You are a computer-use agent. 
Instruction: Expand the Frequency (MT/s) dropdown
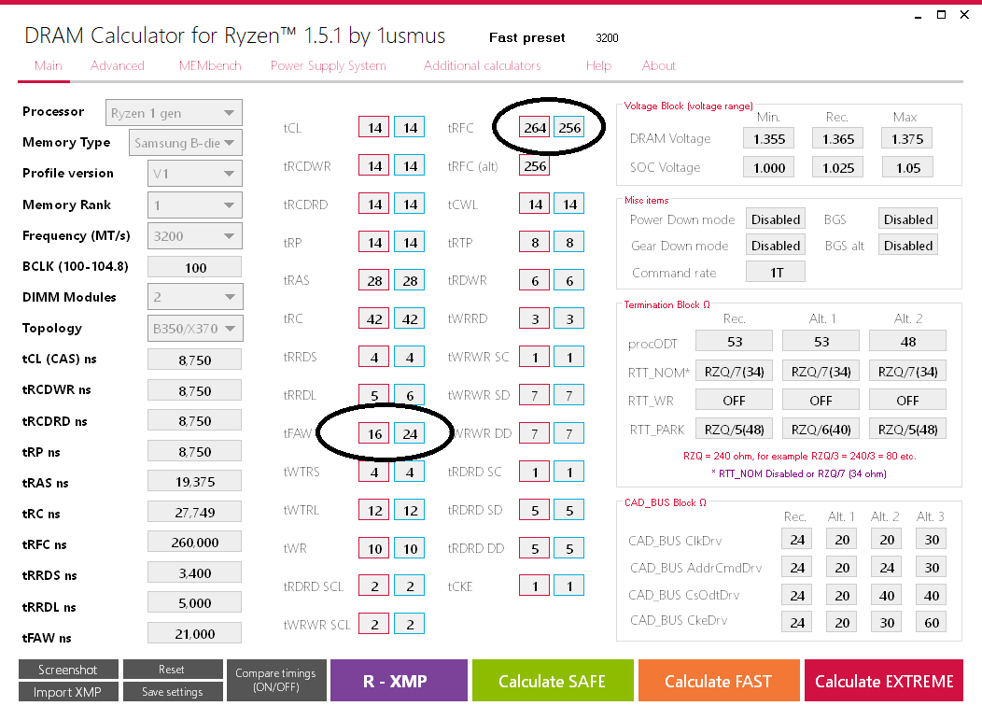[x=195, y=236]
